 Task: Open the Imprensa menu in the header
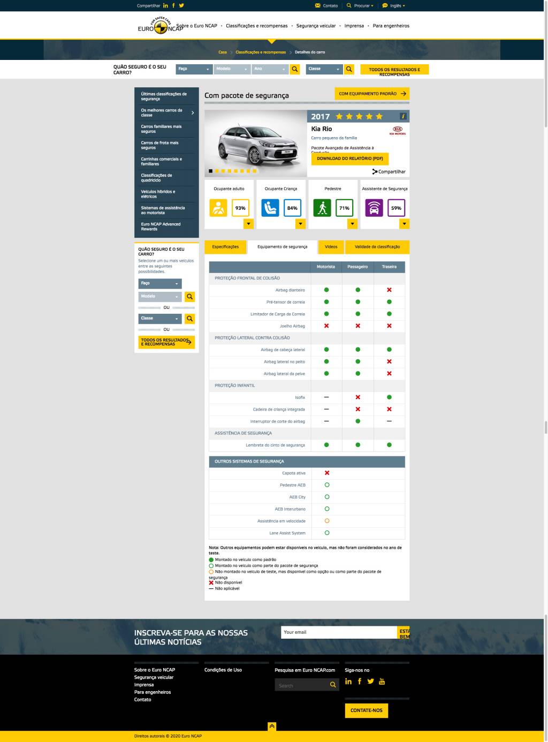354,26
